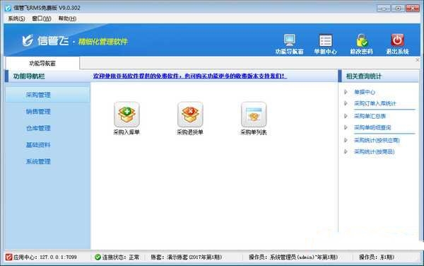Click the 操作员: 系统管理员(admin) status entry
The height and width of the screenshot is (266, 424).
click(293, 257)
